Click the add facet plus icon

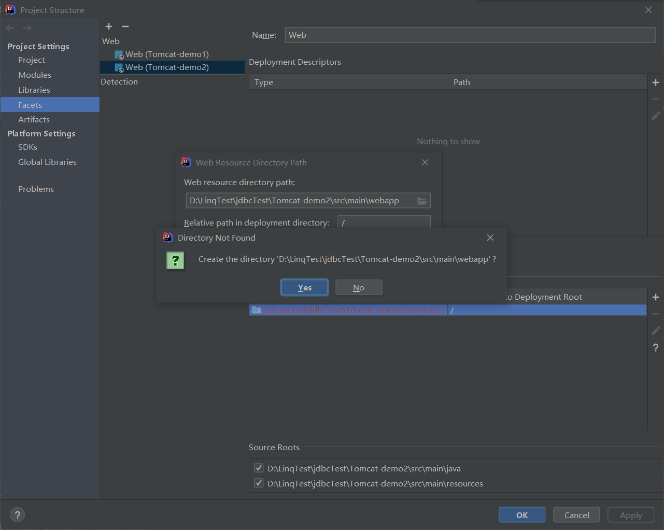(109, 26)
